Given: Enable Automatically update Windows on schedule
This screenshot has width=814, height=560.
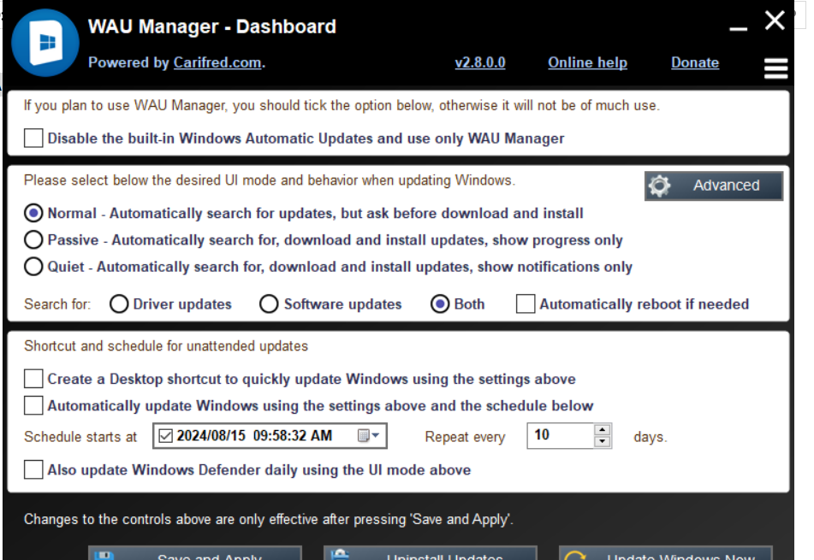Looking at the screenshot, I should point(33,405).
